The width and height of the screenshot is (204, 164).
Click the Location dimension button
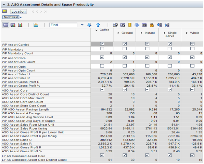click(x=19, y=11)
